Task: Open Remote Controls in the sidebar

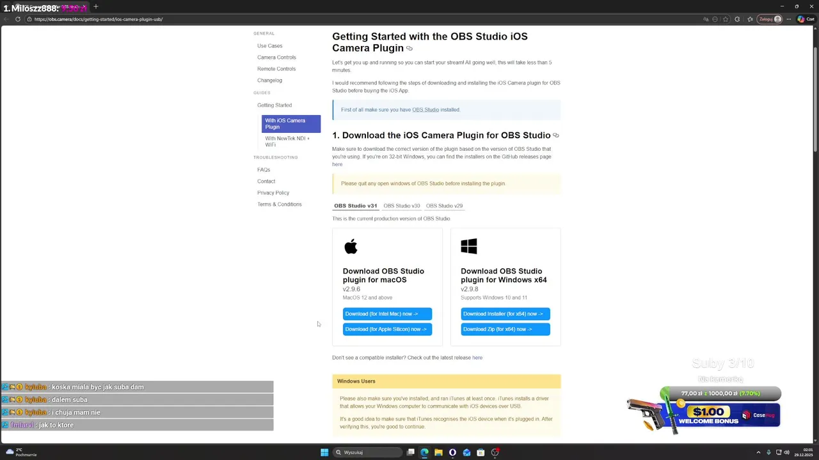Action: pyautogui.click(x=276, y=69)
